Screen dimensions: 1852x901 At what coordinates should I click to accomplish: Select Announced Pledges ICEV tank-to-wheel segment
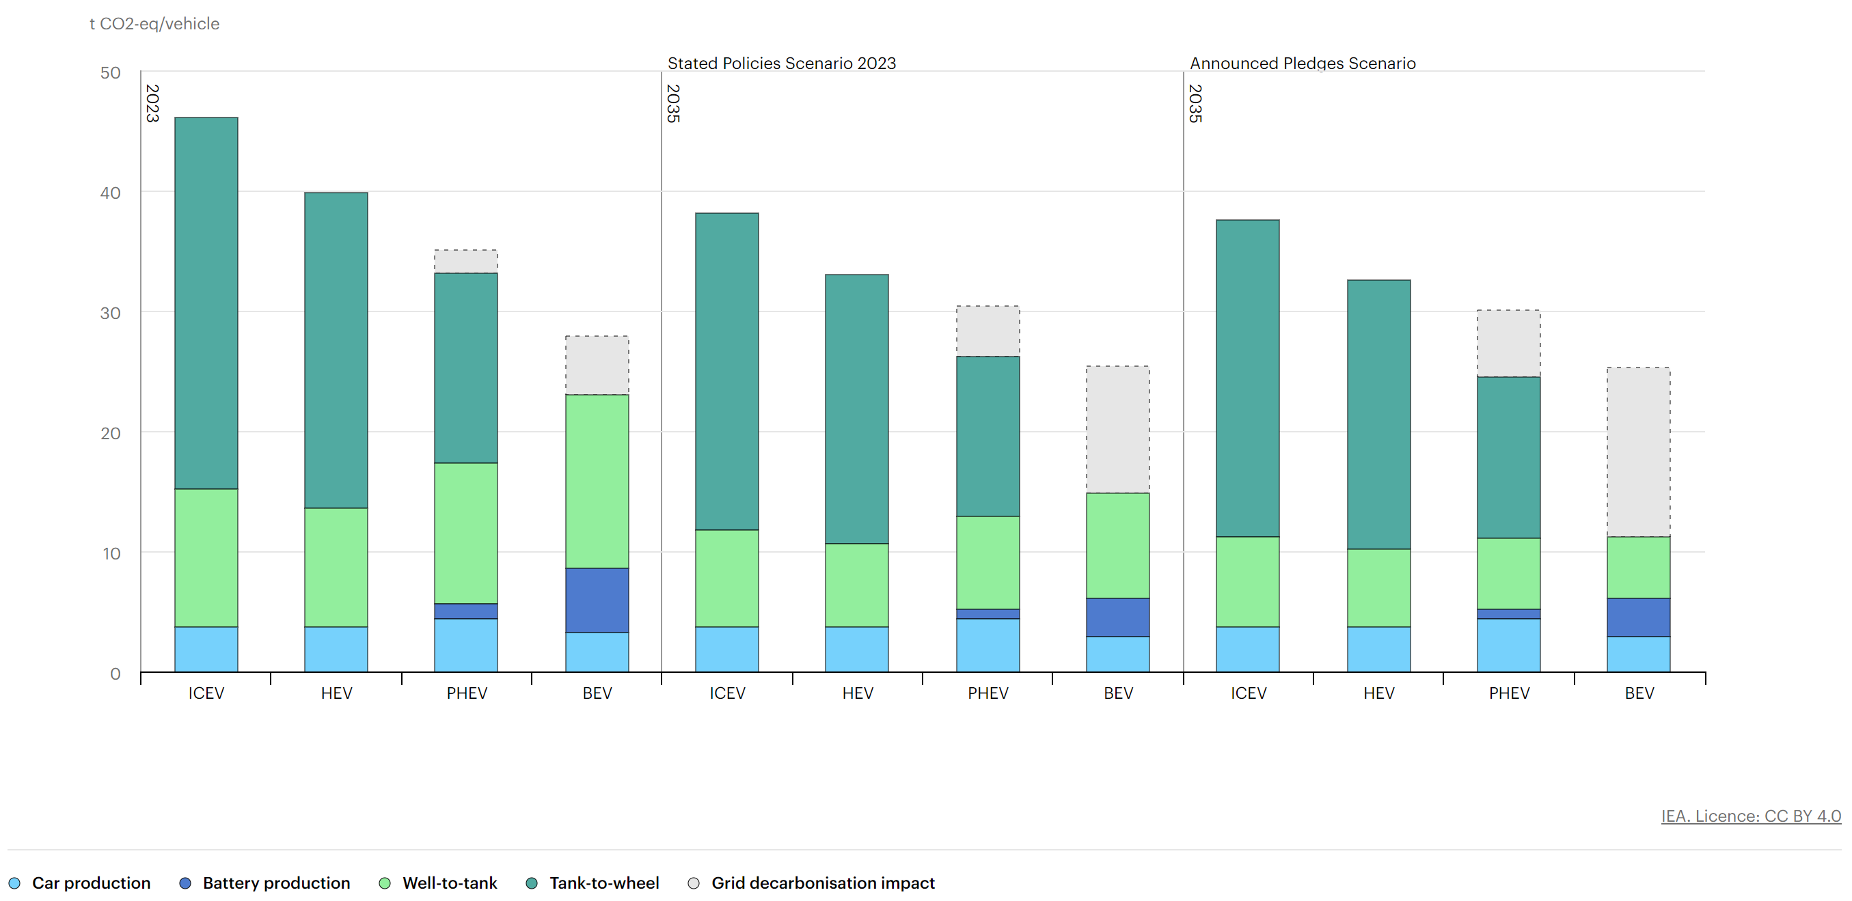[x=1247, y=377]
